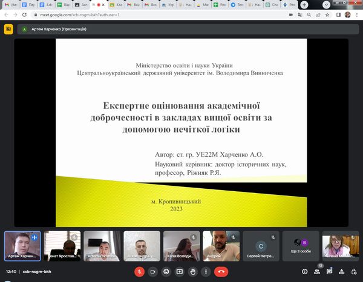Open the meeting details info icon
363x282 pixels.
click(304, 272)
